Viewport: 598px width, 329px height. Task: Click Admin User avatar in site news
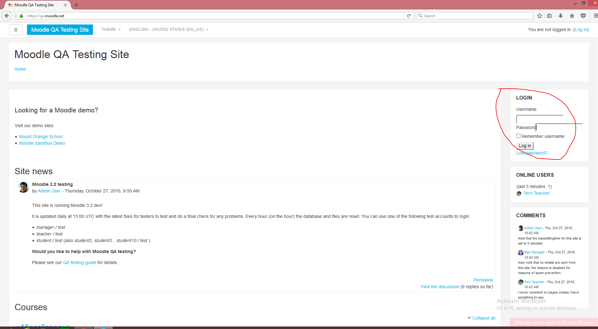tap(24, 187)
